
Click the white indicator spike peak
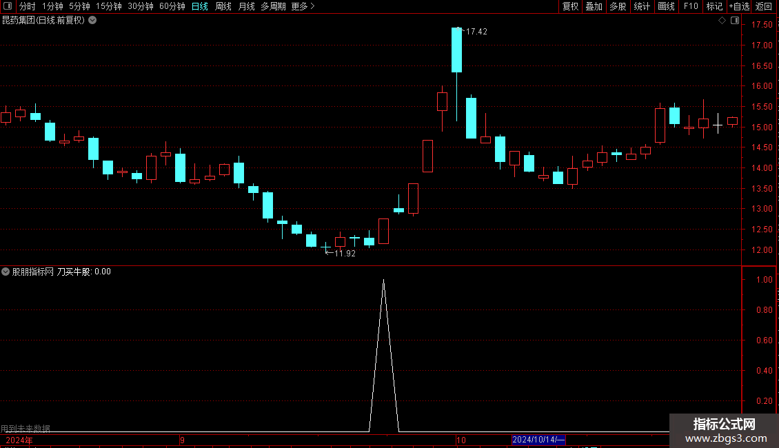(x=383, y=281)
